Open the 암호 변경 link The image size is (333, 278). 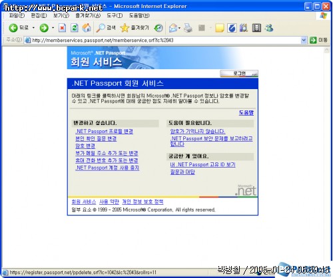click(85, 146)
